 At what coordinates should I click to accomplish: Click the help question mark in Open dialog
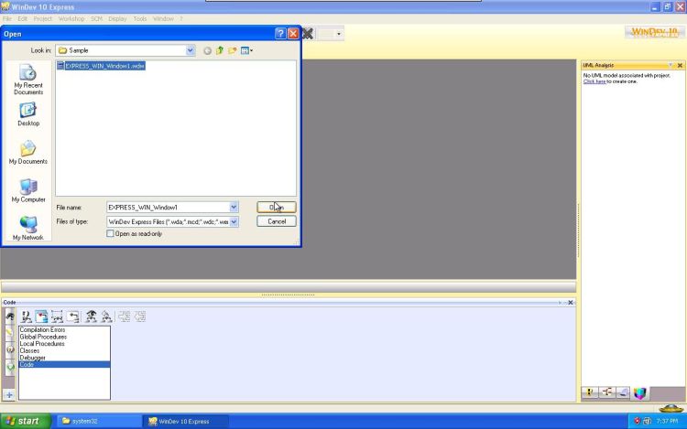(280, 34)
